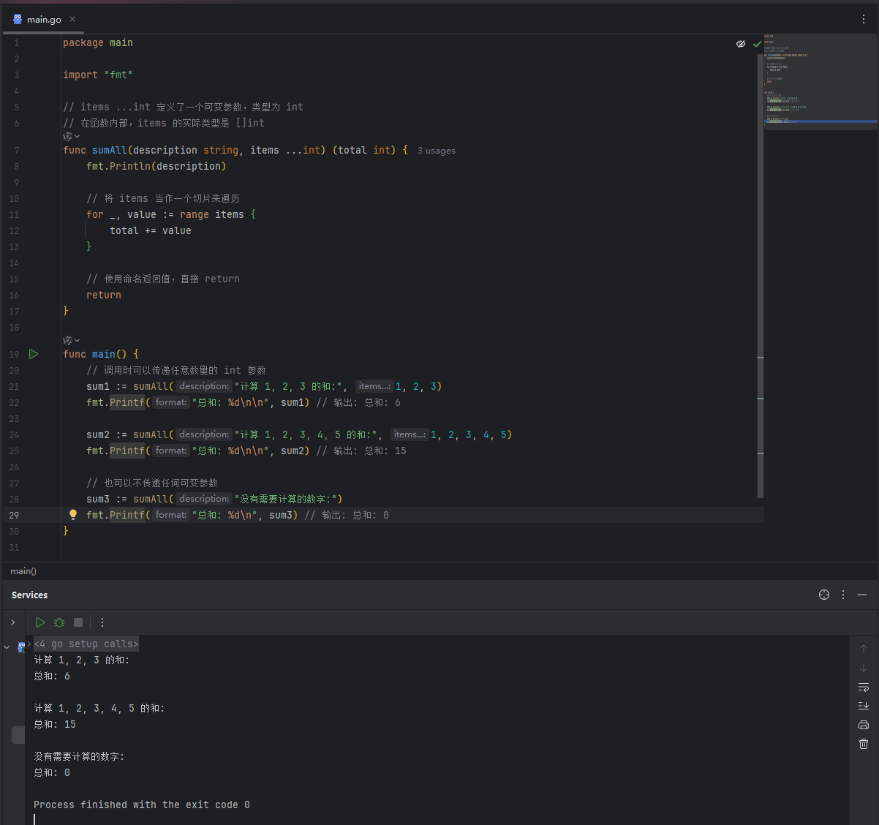Screen dimensions: 879x825
Task: Click 'total += value' on line 12
Action: point(151,231)
